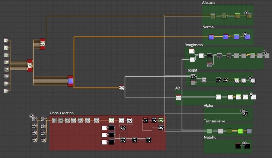This screenshot has height=158, width=272.
Task: Click the first green node in Albeado frame
Action: (213, 16)
